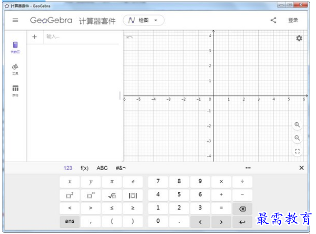The image size is (316, 234).
Task: Tap the decimal point key
Action: click(x=179, y=221)
